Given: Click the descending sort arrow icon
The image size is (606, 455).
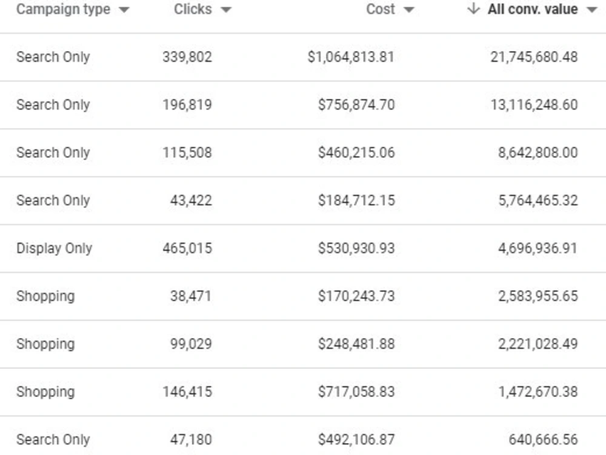Looking at the screenshot, I should 473,8.
